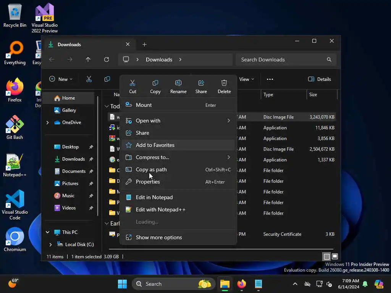
Task: Click toolbar Copy icon
Action: pyautogui.click(x=107, y=79)
